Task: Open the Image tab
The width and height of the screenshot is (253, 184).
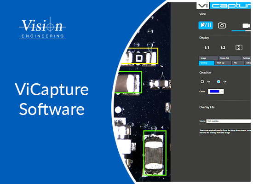Action: [x=208, y=58]
